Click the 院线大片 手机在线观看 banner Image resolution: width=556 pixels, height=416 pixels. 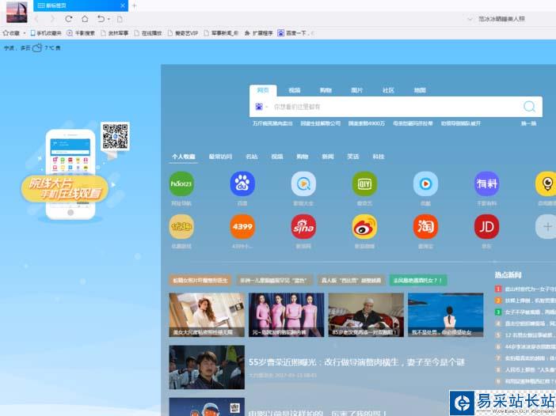[64, 188]
